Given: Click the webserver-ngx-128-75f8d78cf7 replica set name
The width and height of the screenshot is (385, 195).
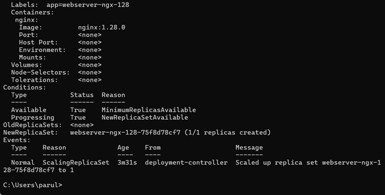Looking at the screenshot, I should (x=125, y=132).
